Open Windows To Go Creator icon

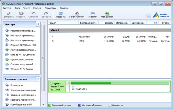pos(7,69)
